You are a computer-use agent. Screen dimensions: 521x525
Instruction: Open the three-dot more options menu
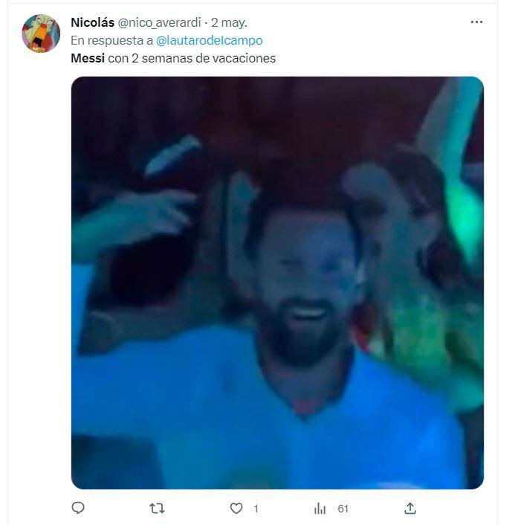click(476, 22)
